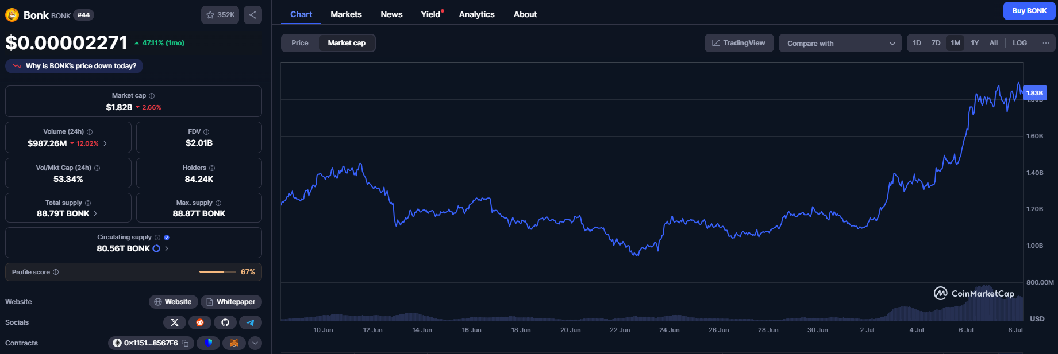Expand the Circulating supply details chevron

tap(167, 248)
